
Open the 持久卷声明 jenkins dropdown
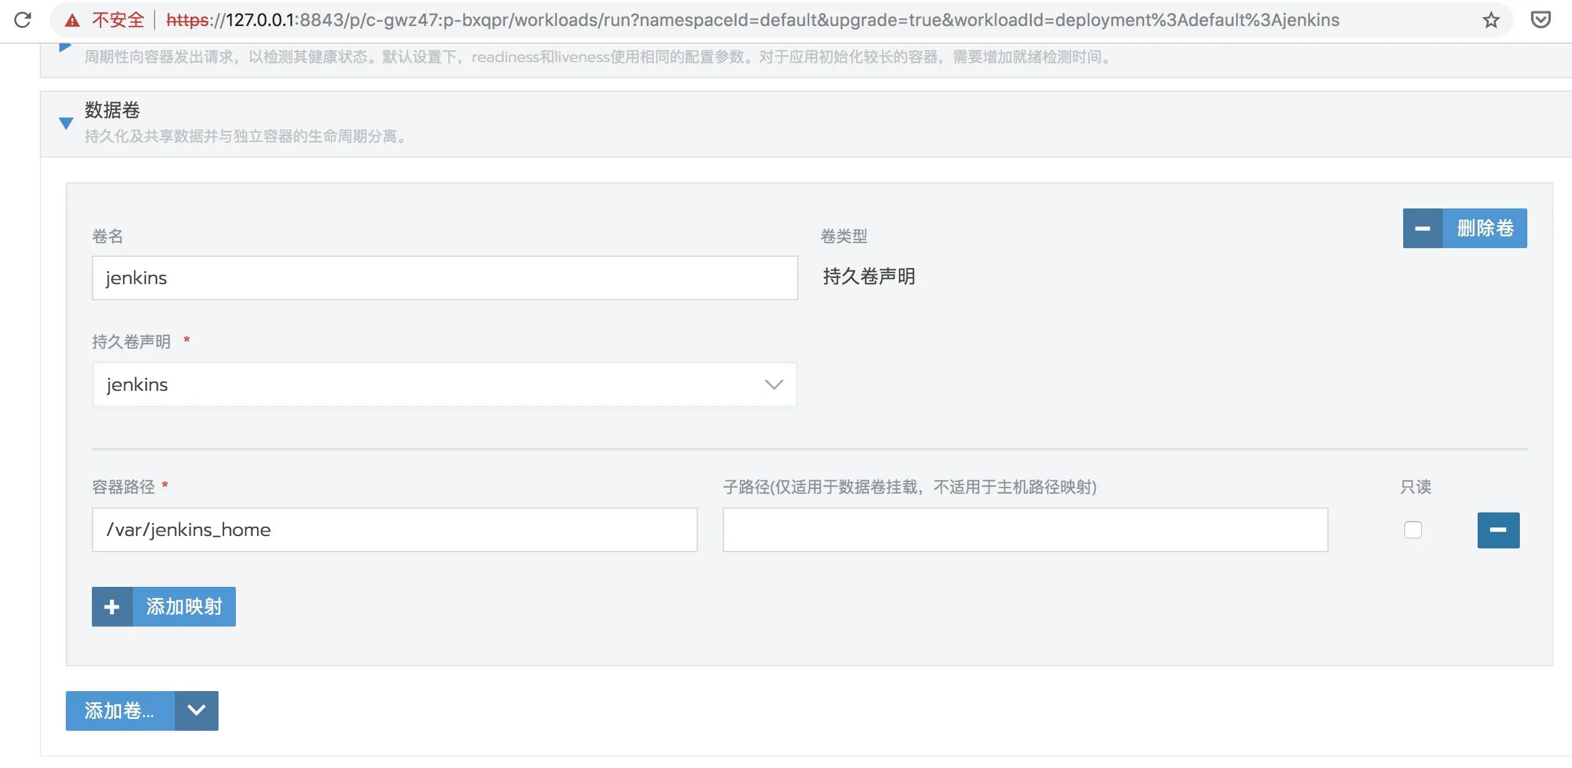pos(445,385)
